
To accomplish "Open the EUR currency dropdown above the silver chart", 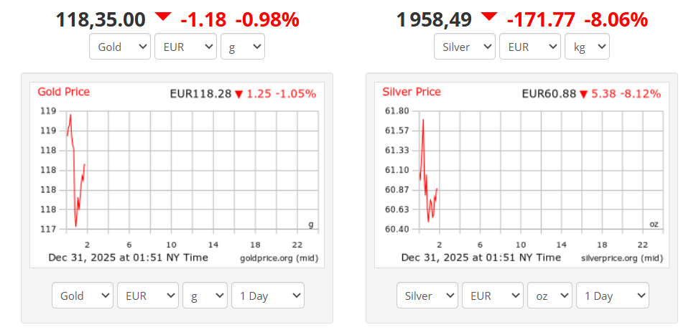I will 530,47.
